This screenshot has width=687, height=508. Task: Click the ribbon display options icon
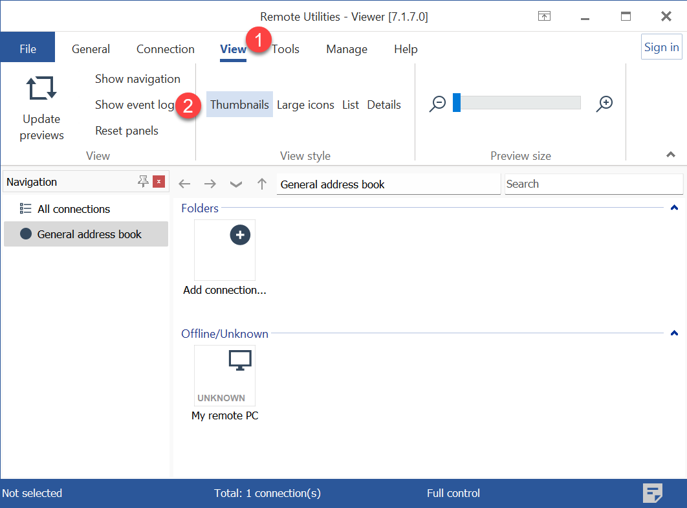pyautogui.click(x=544, y=17)
